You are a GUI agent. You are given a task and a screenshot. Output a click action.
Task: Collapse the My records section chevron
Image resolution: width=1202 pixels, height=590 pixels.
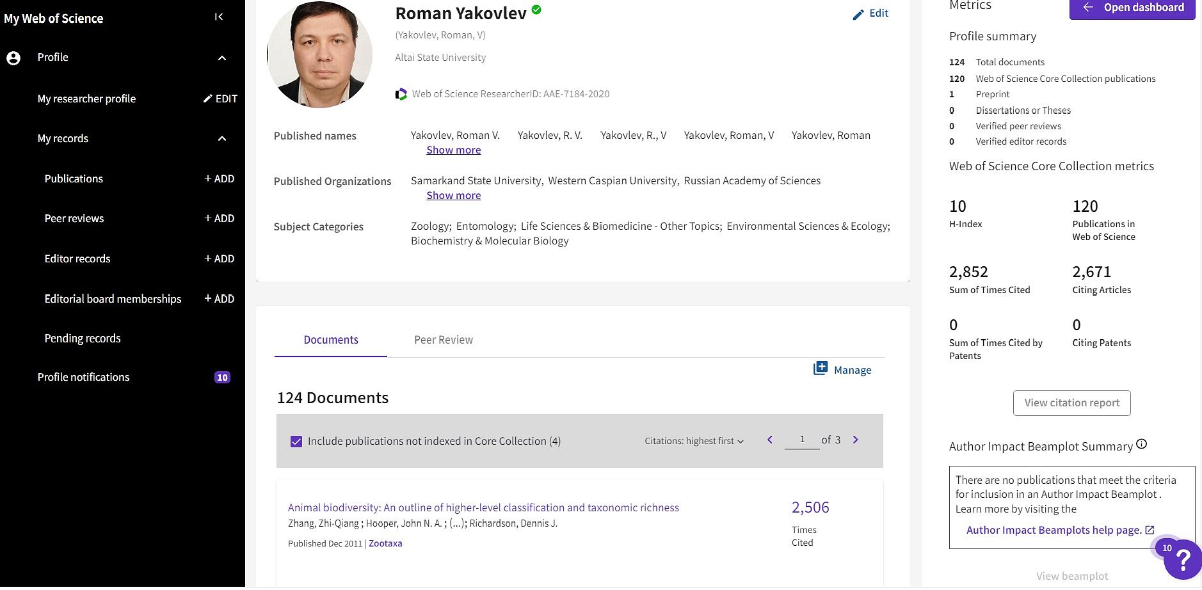click(x=222, y=139)
